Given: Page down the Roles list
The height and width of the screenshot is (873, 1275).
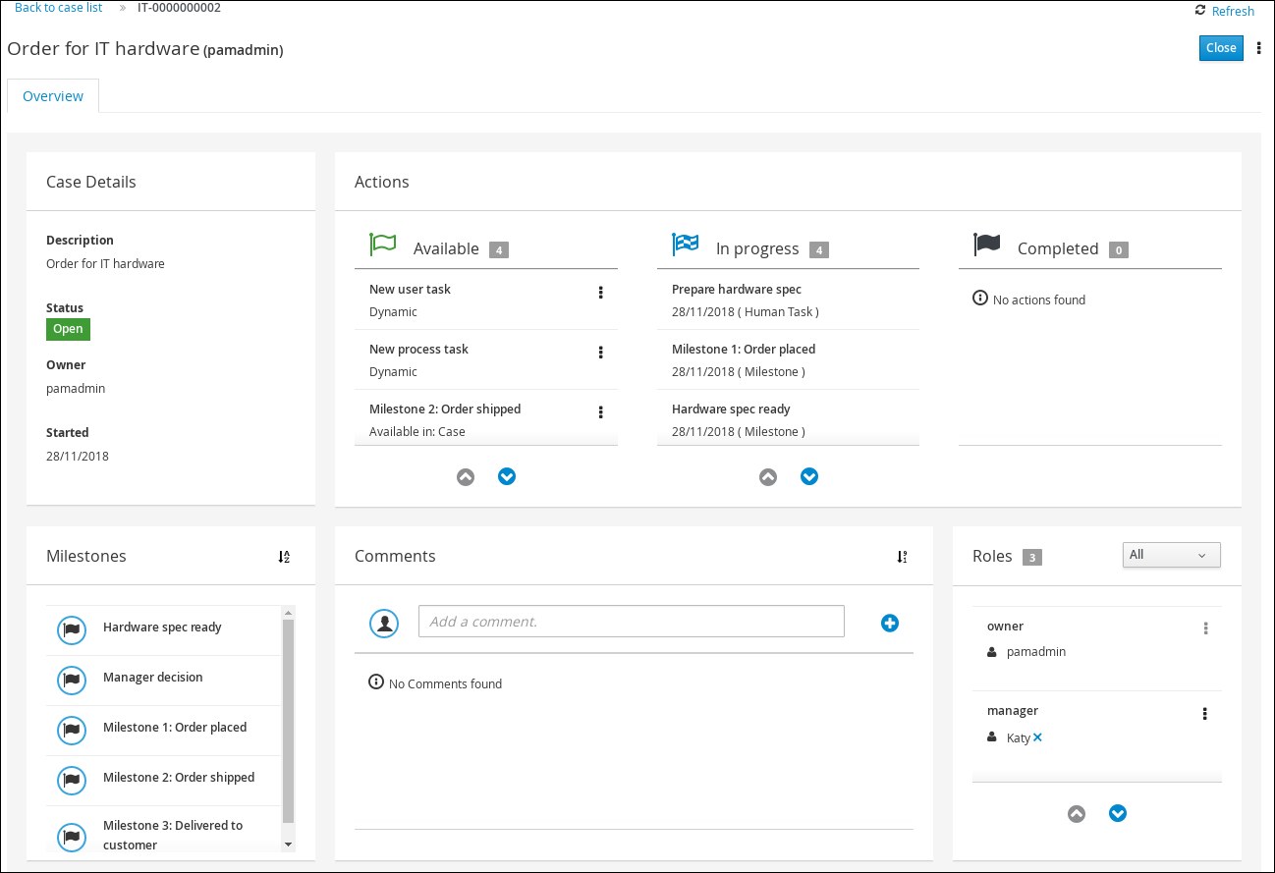Looking at the screenshot, I should tap(1118, 813).
